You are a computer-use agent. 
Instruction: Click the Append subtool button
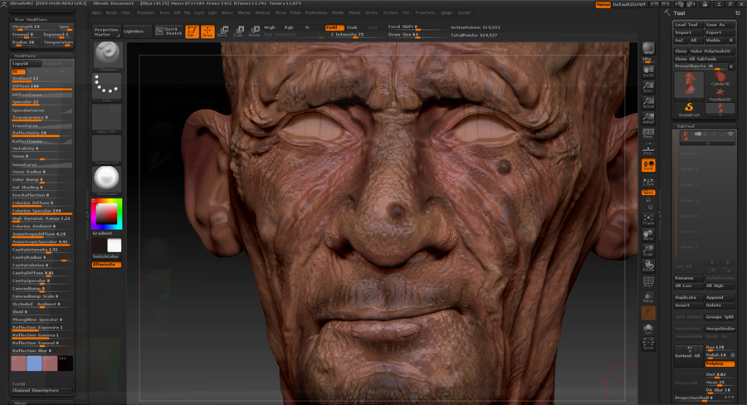click(720, 297)
